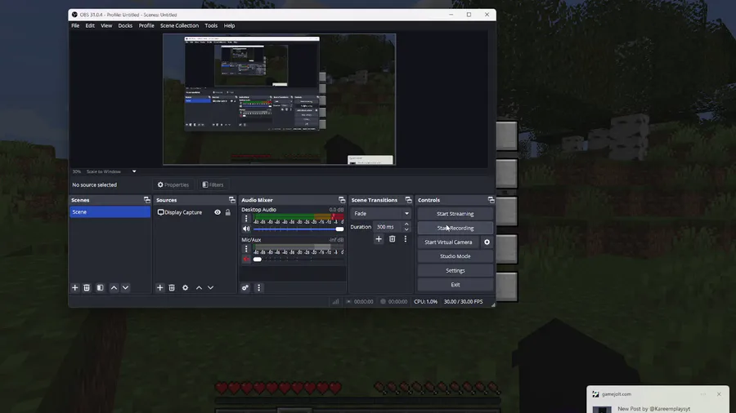Image resolution: width=736 pixels, height=413 pixels.
Task: Move source up with Sources up arrow
Action: click(199, 287)
